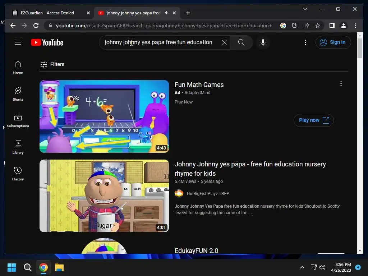Start voice search with the microphone icon
Image resolution: width=368 pixels, height=276 pixels.
coord(263,42)
